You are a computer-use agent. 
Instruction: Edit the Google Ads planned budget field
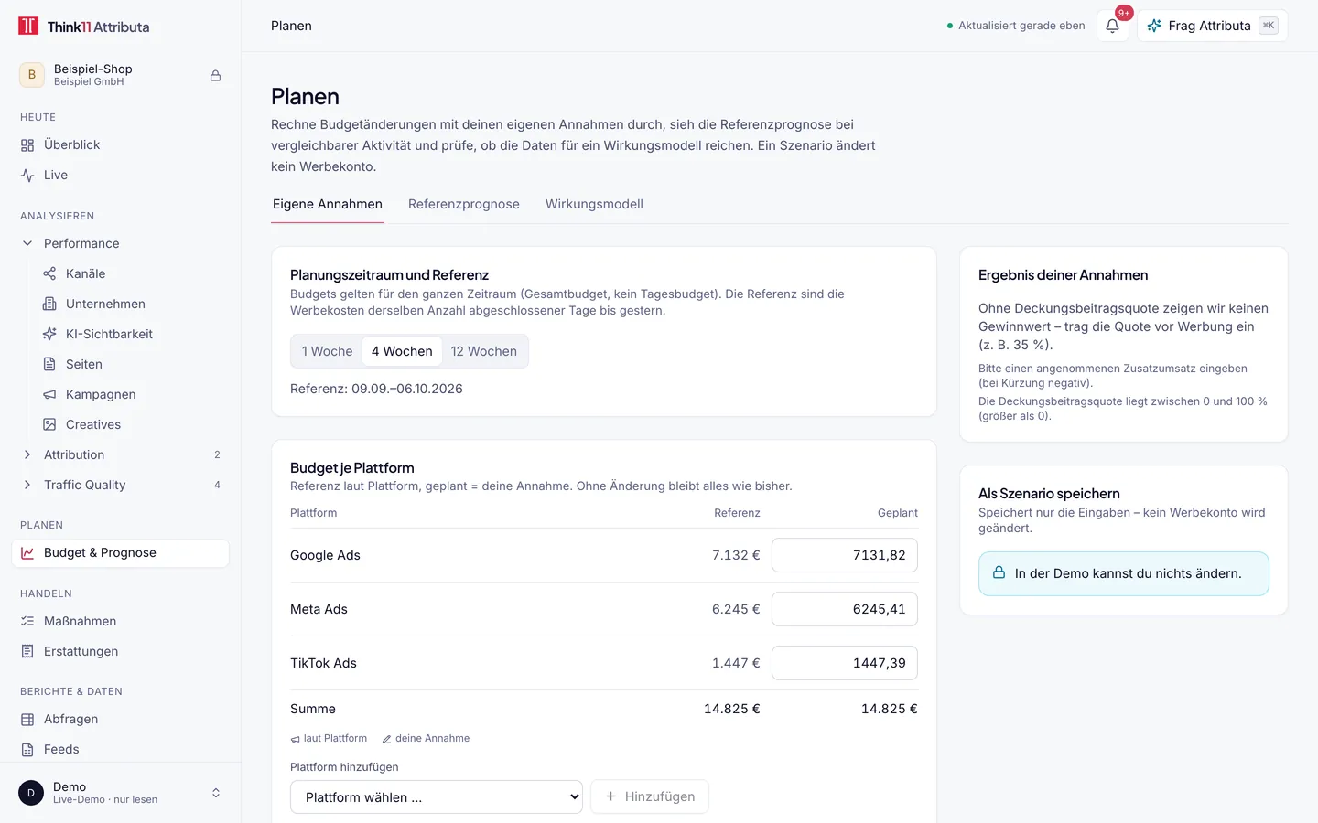tap(845, 555)
